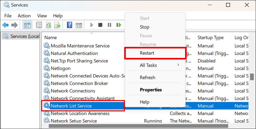The width and height of the screenshot is (256, 129).
Task: Choose Restart in the context menu
Action: click(x=147, y=53)
